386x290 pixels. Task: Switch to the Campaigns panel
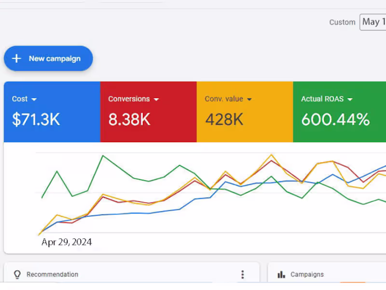click(x=307, y=274)
